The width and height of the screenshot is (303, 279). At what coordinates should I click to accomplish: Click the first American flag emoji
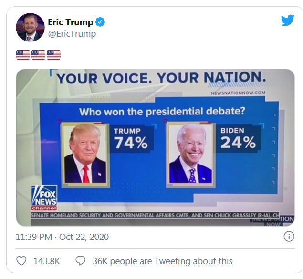tap(23, 55)
